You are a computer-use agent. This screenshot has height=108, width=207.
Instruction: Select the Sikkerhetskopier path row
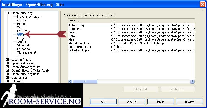[131, 50]
